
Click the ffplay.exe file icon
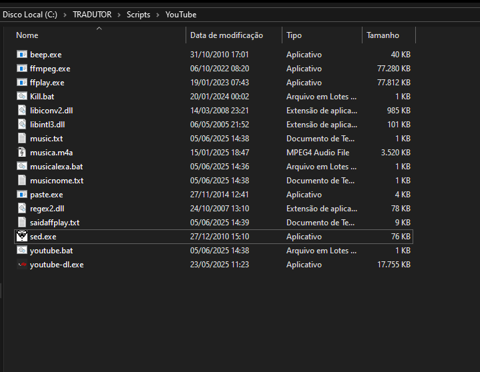(22, 83)
